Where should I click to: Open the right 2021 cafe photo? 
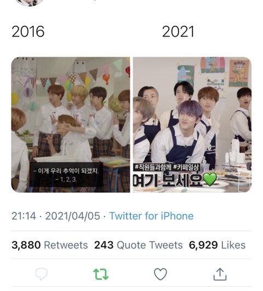(192, 125)
